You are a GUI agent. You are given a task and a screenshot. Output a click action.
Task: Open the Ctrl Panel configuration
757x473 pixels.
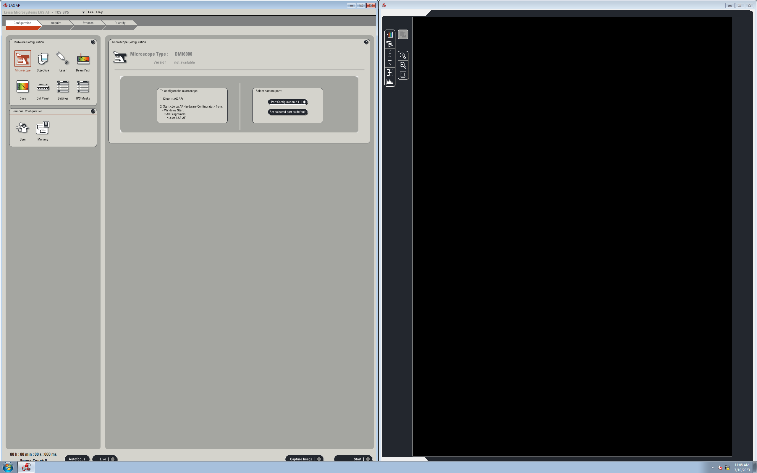43,87
